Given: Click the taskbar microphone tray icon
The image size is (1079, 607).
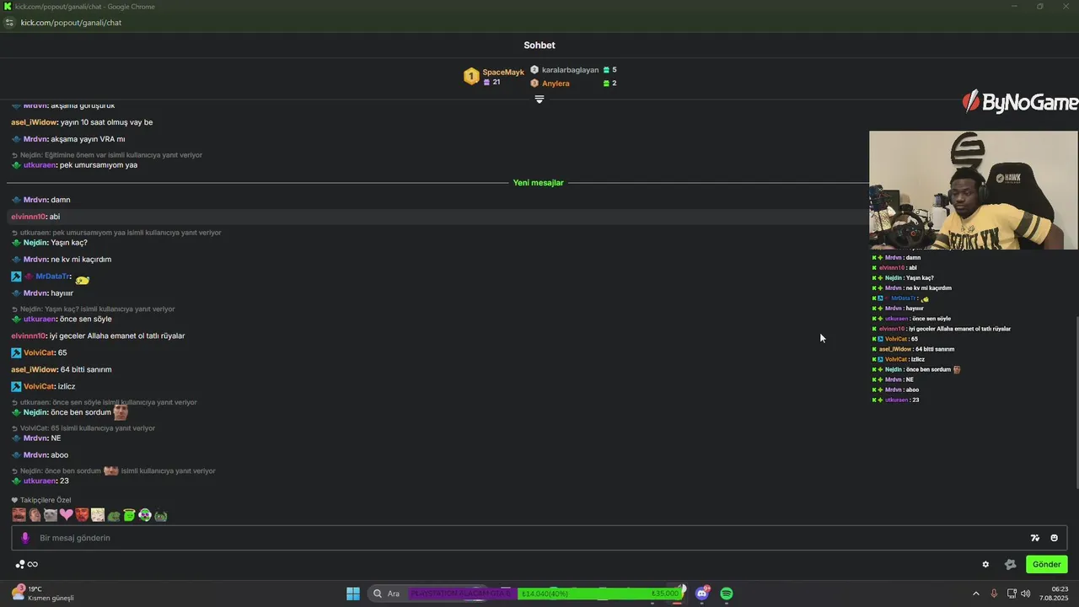Looking at the screenshot, I should pyautogui.click(x=994, y=594).
